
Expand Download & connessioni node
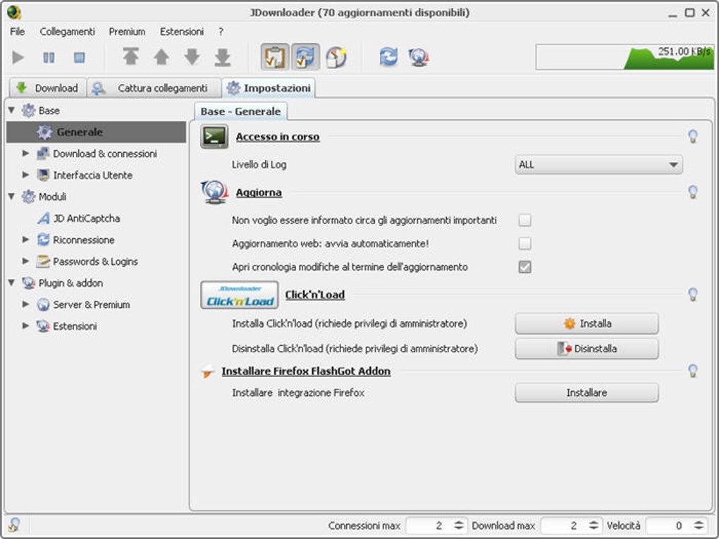point(25,153)
